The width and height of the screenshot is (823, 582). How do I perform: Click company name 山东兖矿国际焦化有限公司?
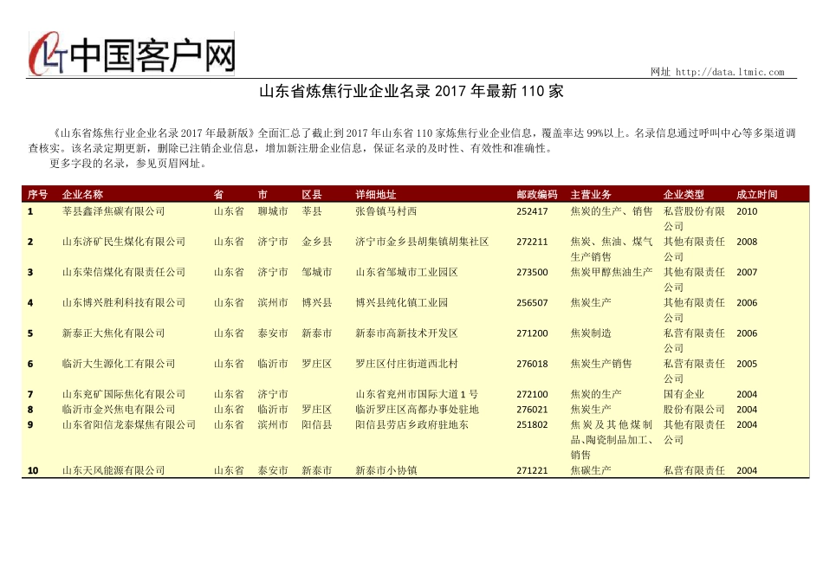pyautogui.click(x=124, y=393)
